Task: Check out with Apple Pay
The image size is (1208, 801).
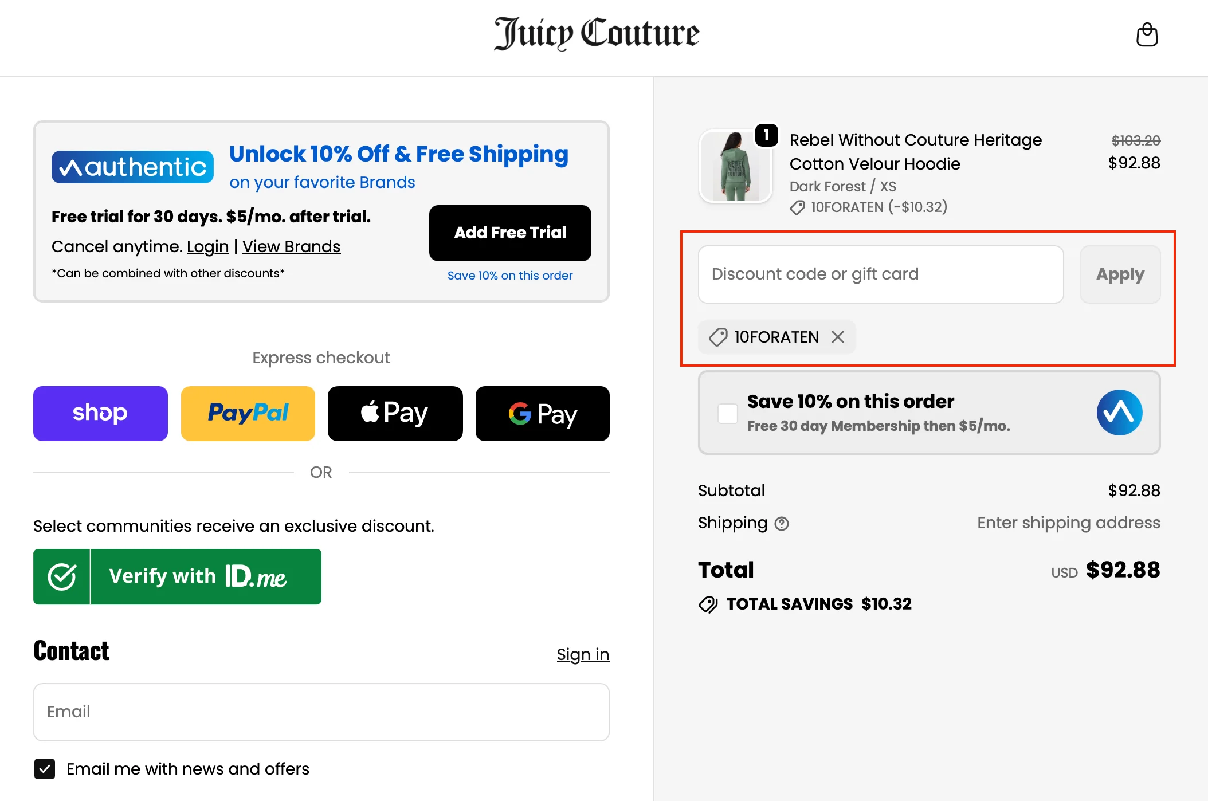Action: (x=395, y=414)
